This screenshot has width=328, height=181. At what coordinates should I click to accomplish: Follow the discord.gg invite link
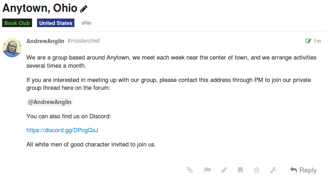(62, 130)
